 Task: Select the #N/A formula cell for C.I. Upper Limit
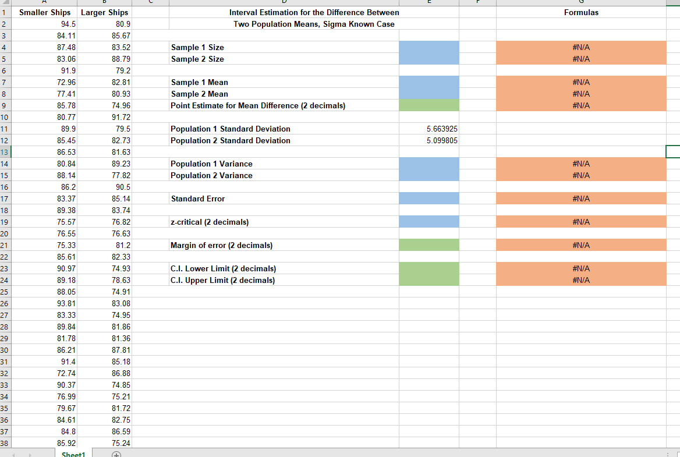[581, 280]
